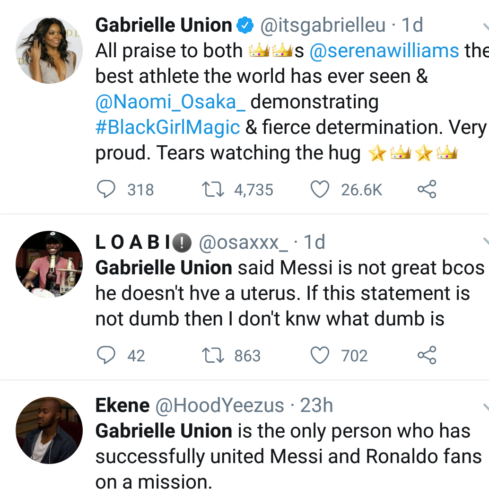Viewport: 489px width, 499px height.
Task: Open the @HoodYeezus handle
Action: 219,405
